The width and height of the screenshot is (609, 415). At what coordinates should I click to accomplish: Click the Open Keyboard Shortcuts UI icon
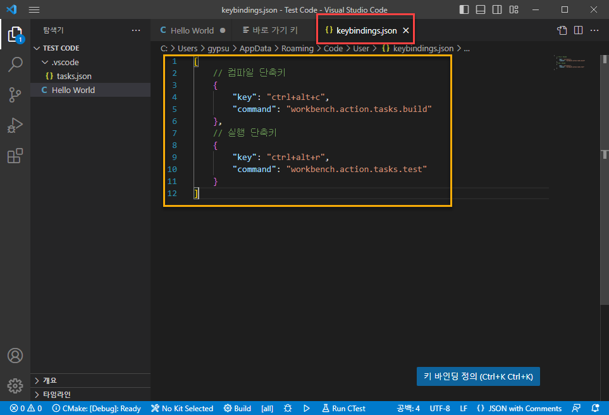[x=562, y=30]
